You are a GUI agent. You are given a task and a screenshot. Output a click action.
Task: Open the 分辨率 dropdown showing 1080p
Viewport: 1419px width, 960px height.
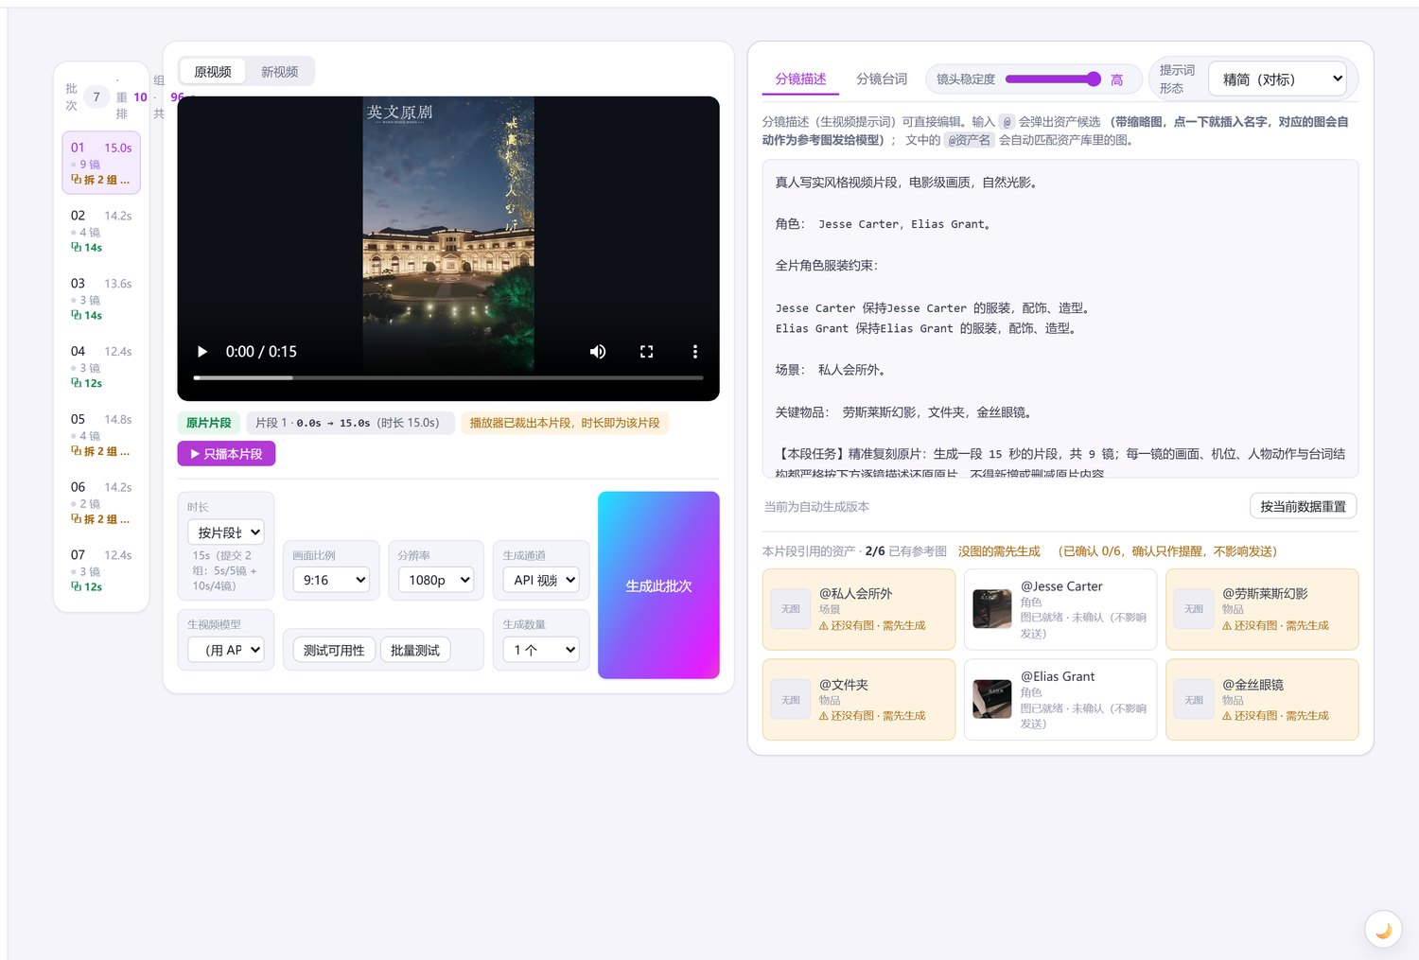pos(436,580)
